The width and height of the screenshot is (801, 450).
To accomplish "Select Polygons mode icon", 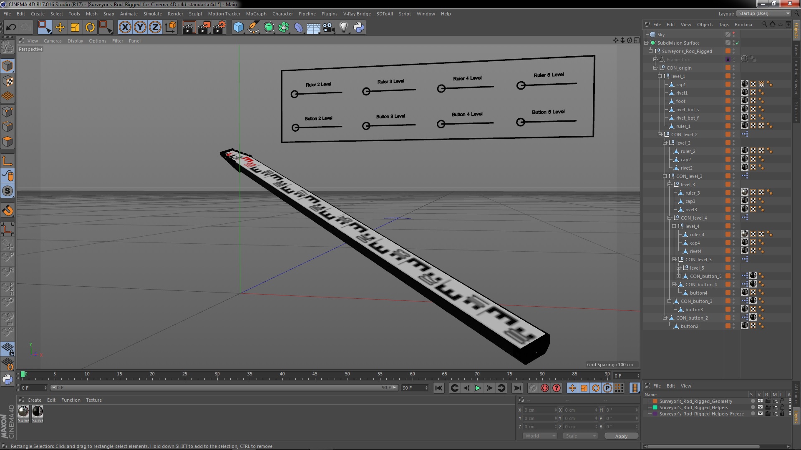I will (8, 142).
